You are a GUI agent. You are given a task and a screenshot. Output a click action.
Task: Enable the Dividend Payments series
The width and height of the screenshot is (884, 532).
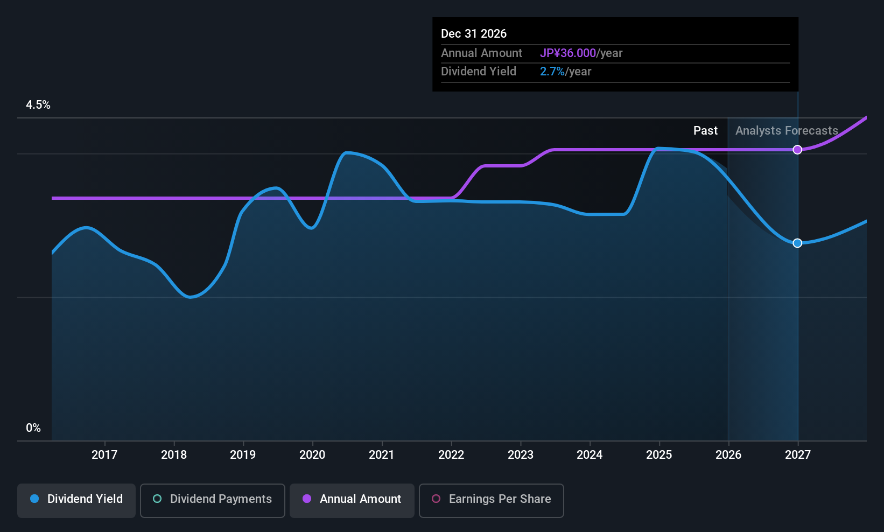pos(213,500)
